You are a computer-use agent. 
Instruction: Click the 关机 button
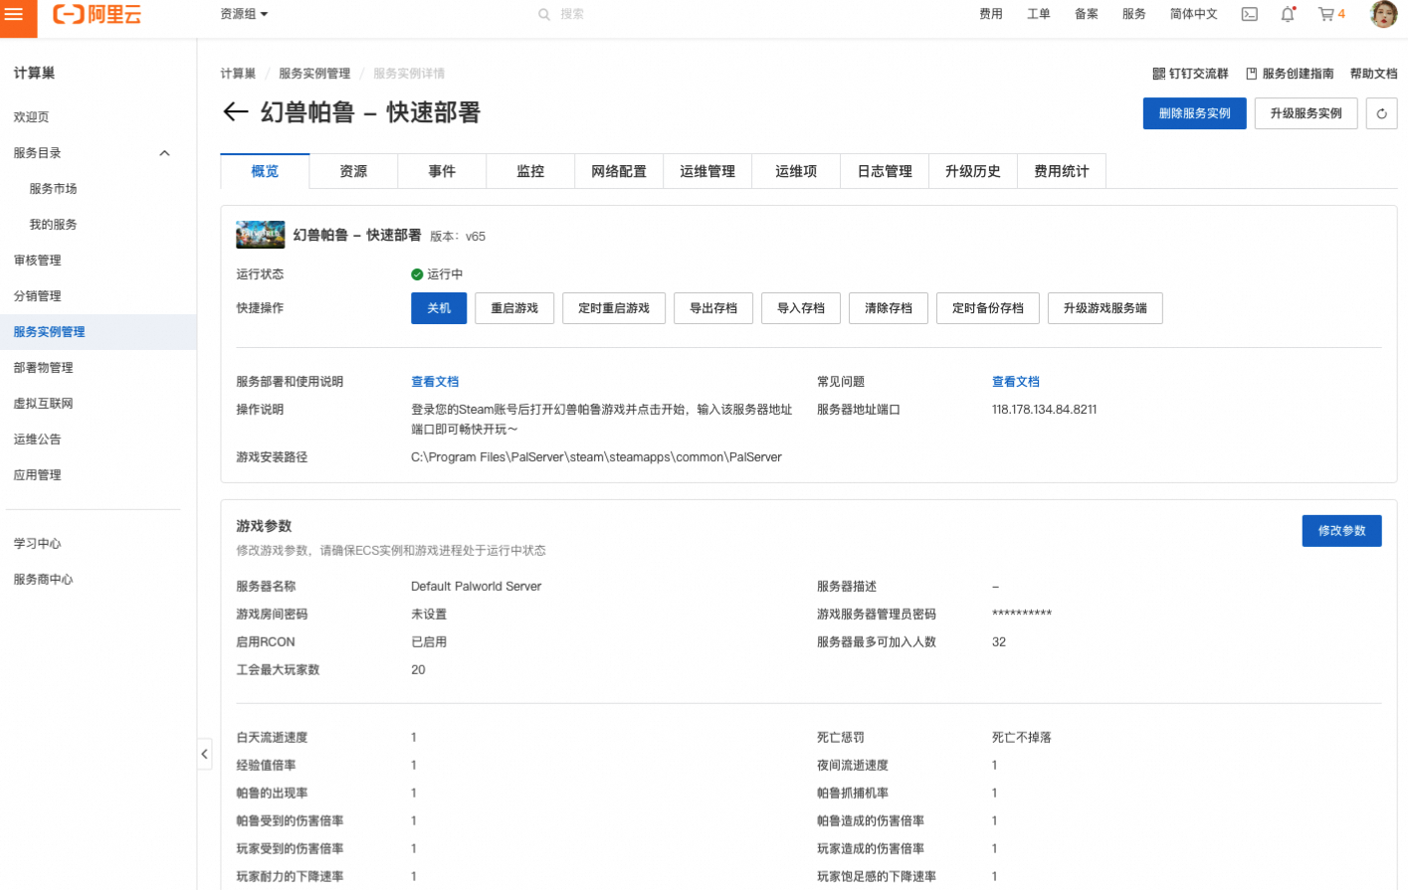pyautogui.click(x=439, y=308)
